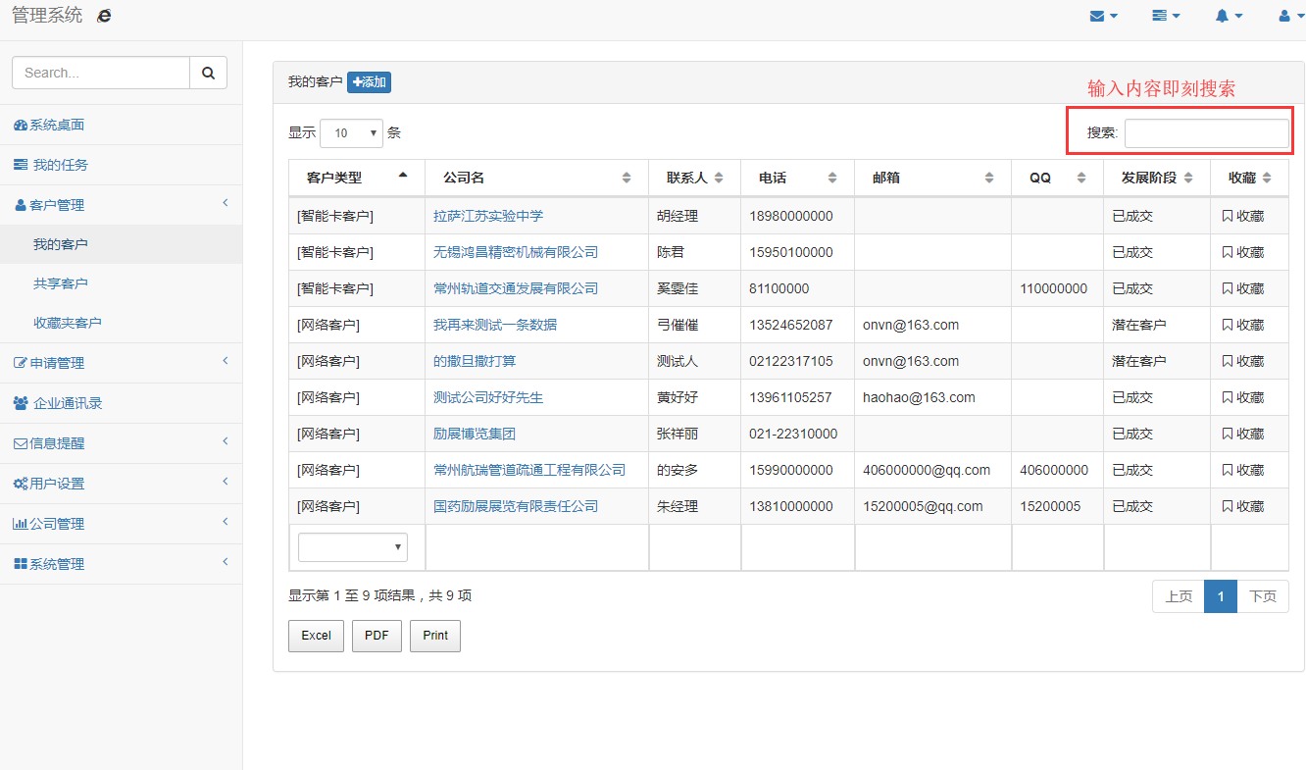Click the 搜索 input field above table
1306x770 pixels.
[1206, 133]
